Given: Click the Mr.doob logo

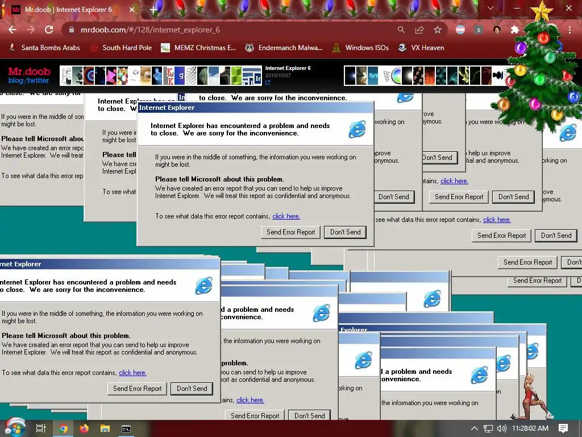Looking at the screenshot, I should [x=30, y=71].
